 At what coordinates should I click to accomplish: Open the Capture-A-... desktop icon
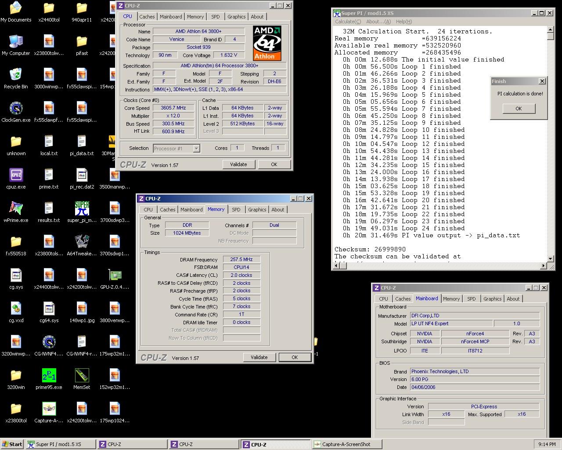[x=49, y=413]
